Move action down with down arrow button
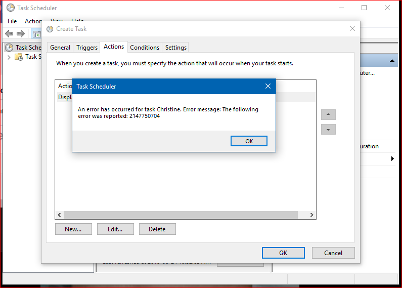402x288 pixels. pyautogui.click(x=328, y=130)
